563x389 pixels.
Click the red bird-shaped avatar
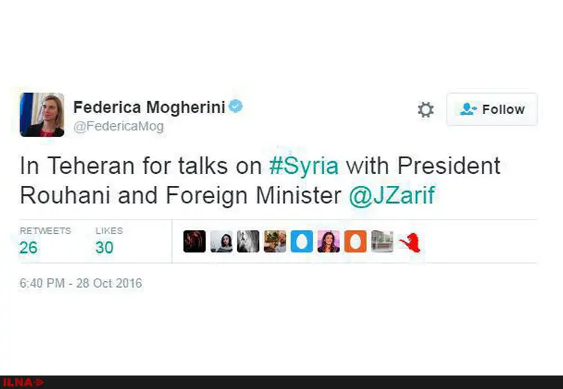pyautogui.click(x=410, y=242)
